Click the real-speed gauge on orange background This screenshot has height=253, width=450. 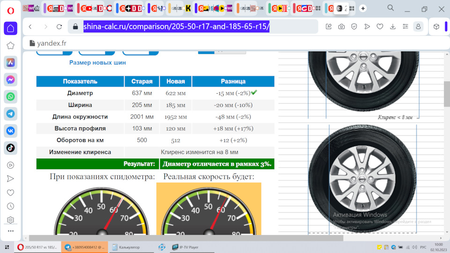point(209,209)
